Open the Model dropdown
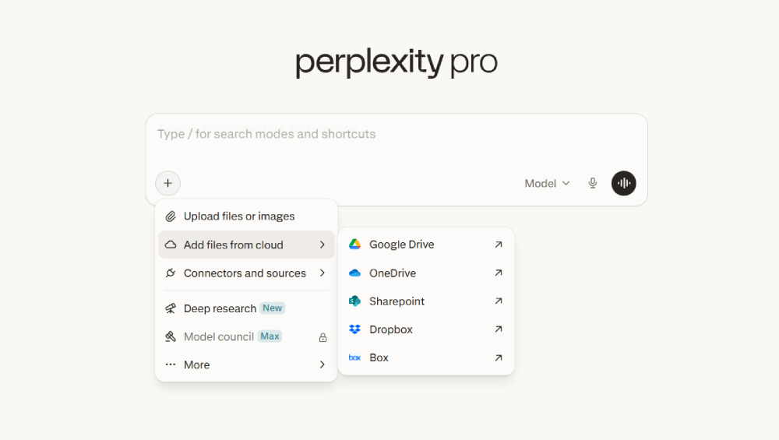Screen dimensions: 779x440 click(547, 184)
